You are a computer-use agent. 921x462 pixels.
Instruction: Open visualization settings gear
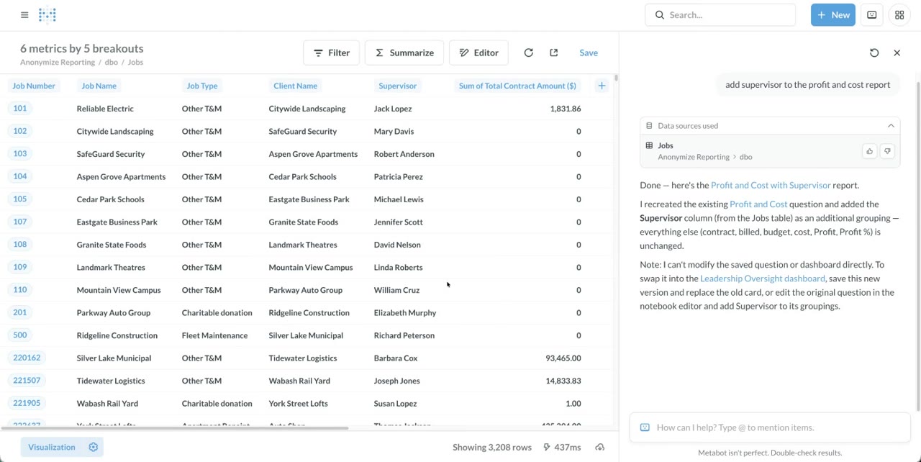(x=93, y=447)
